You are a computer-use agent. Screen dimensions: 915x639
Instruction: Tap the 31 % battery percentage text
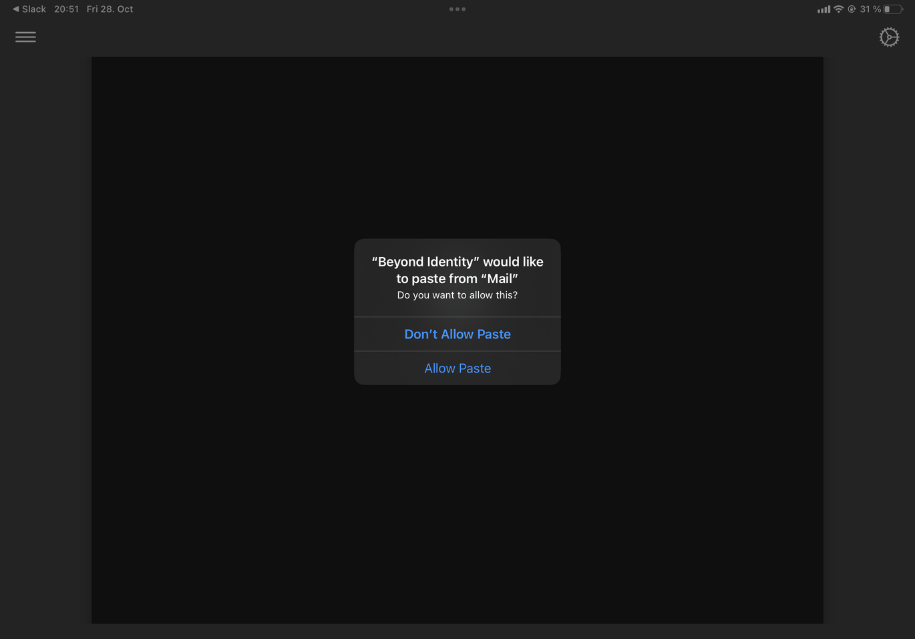coord(870,9)
